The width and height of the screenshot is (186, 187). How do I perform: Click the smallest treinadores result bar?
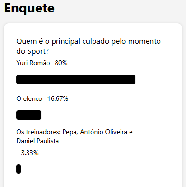pos(19,169)
